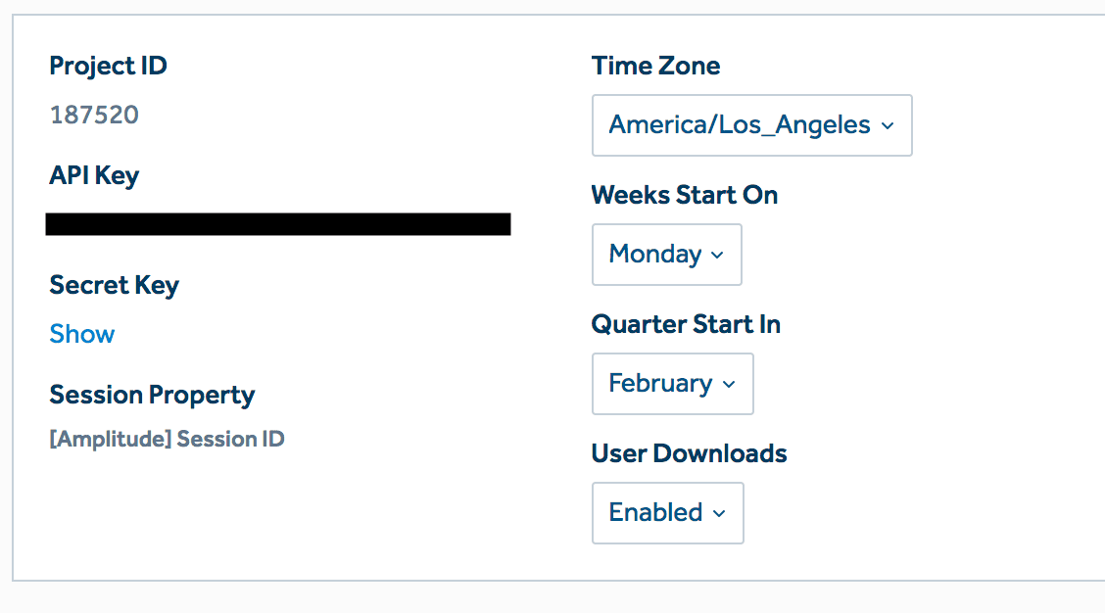
Task: Click the Quarter Start In label
Action: point(686,324)
